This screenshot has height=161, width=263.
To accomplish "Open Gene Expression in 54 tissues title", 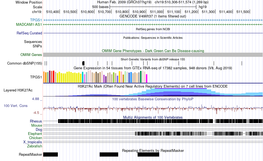I will click(x=153, y=68).
